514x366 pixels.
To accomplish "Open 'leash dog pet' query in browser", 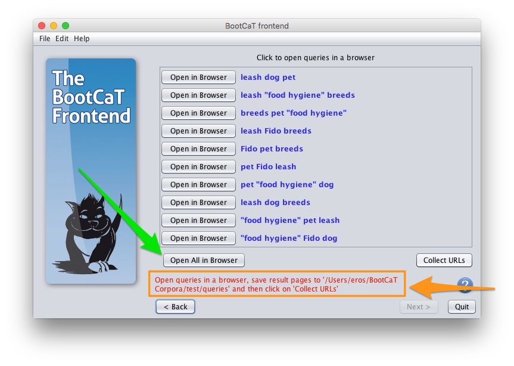I will 198,77.
